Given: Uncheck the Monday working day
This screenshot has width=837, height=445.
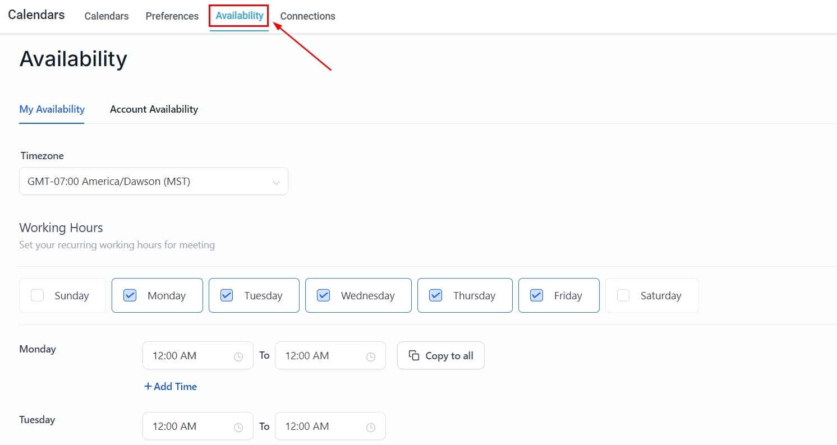Looking at the screenshot, I should [x=130, y=295].
